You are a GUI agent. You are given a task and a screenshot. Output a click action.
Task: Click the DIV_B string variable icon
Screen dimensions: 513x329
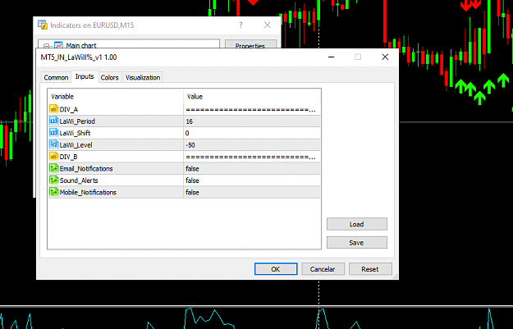[x=53, y=157]
